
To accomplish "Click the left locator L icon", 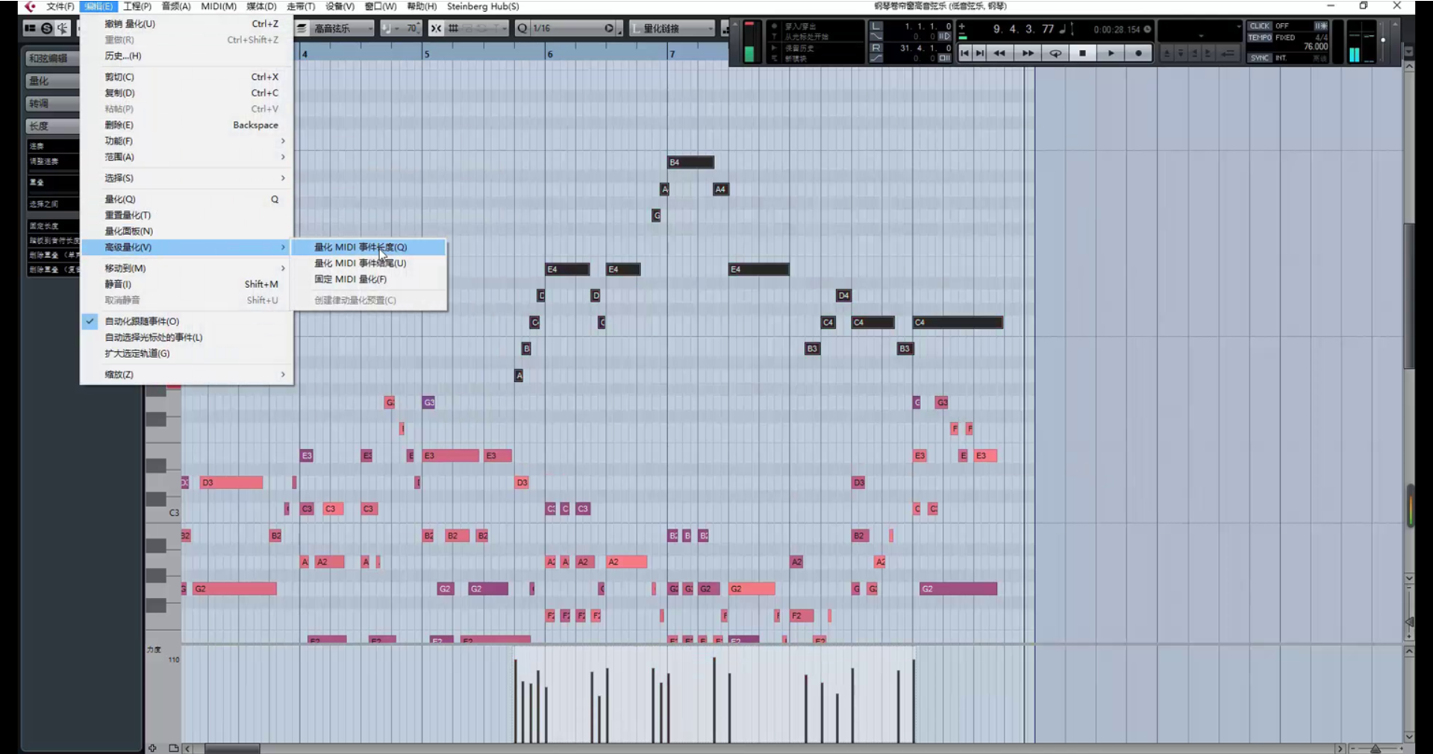I will coord(876,26).
